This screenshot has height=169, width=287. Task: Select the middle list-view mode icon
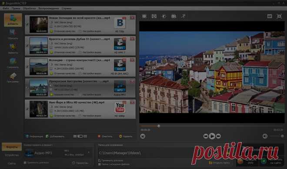click(x=80, y=136)
